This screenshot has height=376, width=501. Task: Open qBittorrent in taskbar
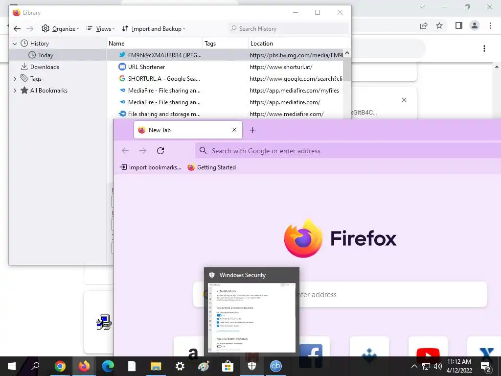click(276, 366)
